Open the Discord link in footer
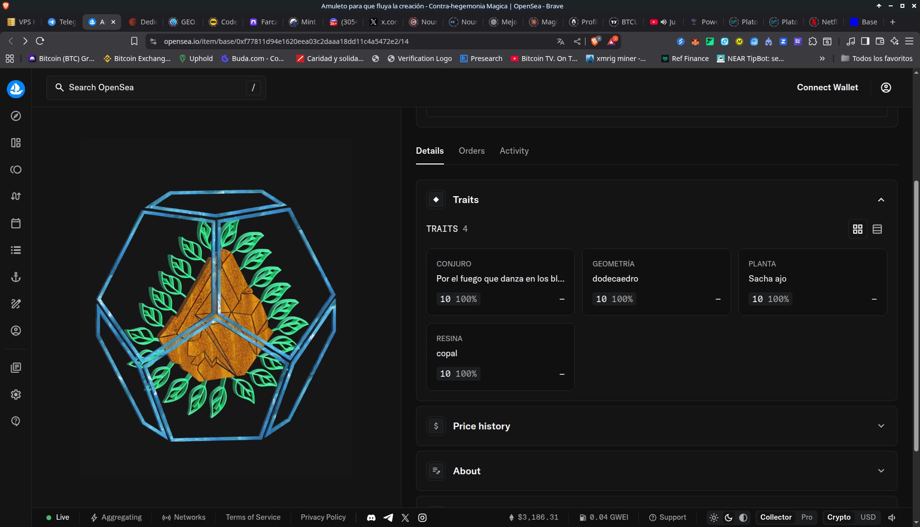 point(371,517)
